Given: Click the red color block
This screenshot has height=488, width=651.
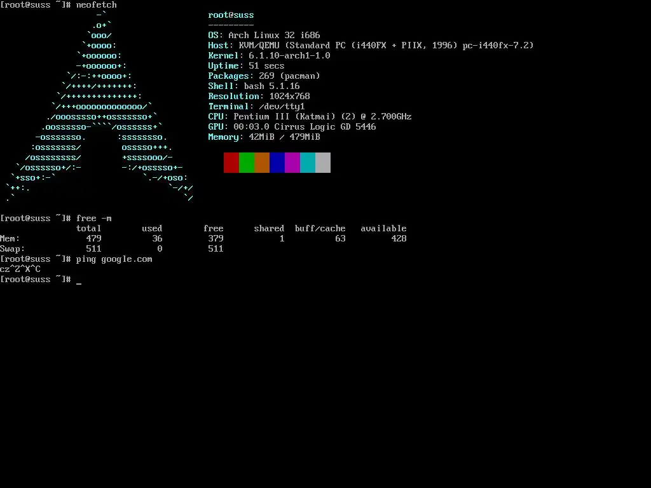Looking at the screenshot, I should [x=231, y=163].
